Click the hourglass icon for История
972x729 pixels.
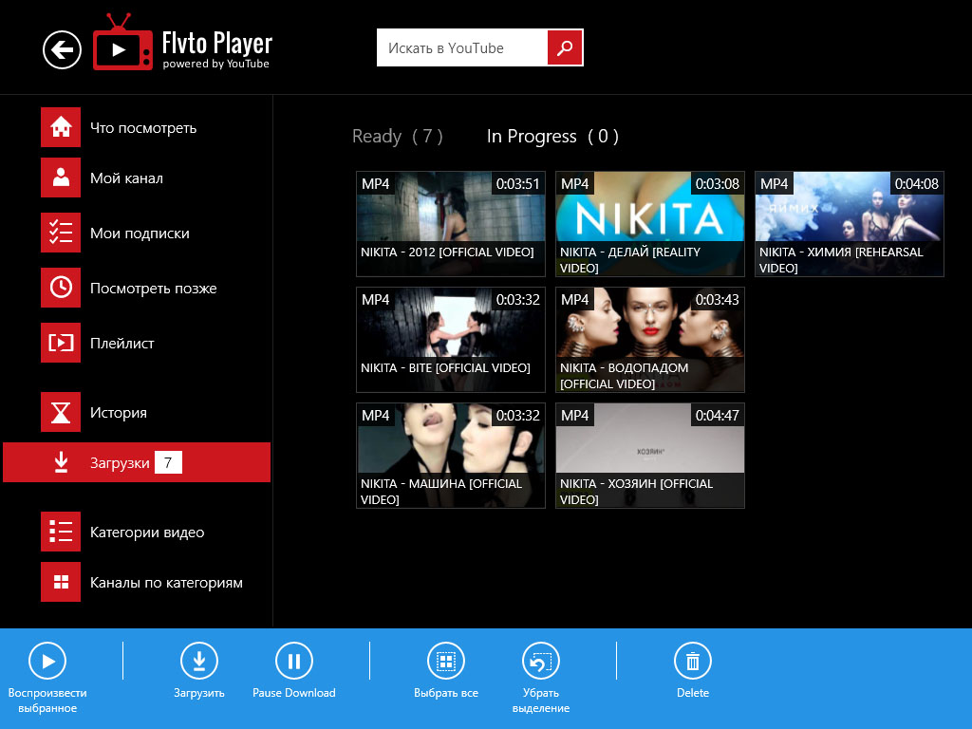61,412
